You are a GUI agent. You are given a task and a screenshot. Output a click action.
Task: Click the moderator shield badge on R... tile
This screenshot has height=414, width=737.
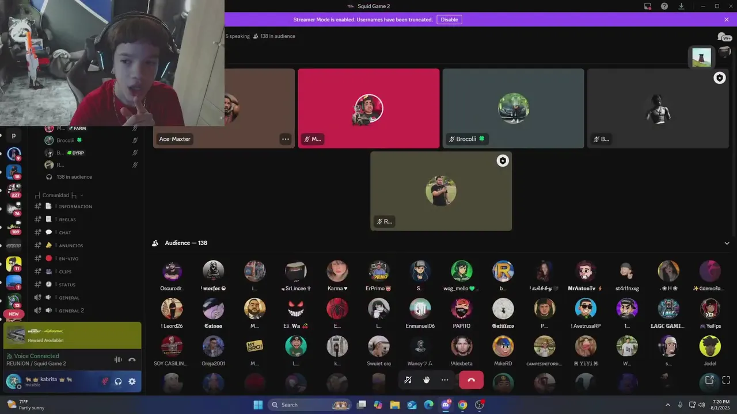[503, 161]
